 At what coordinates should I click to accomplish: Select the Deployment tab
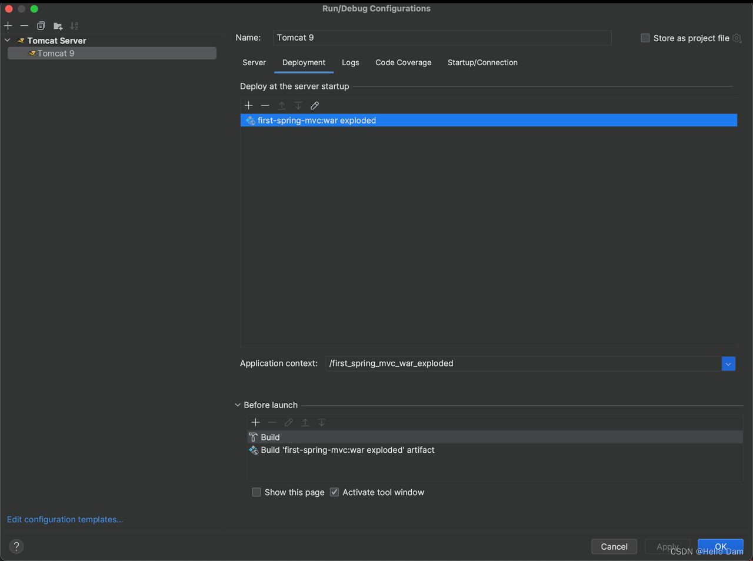[x=304, y=62]
